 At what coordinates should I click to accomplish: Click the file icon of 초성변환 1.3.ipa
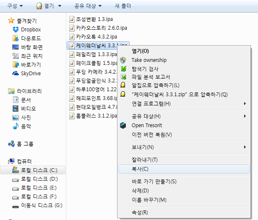(72, 19)
